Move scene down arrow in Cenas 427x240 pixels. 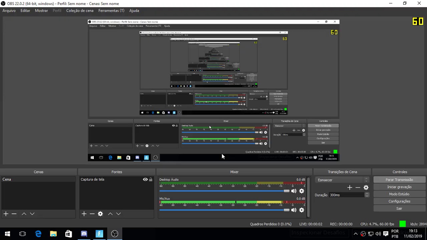coord(32,214)
